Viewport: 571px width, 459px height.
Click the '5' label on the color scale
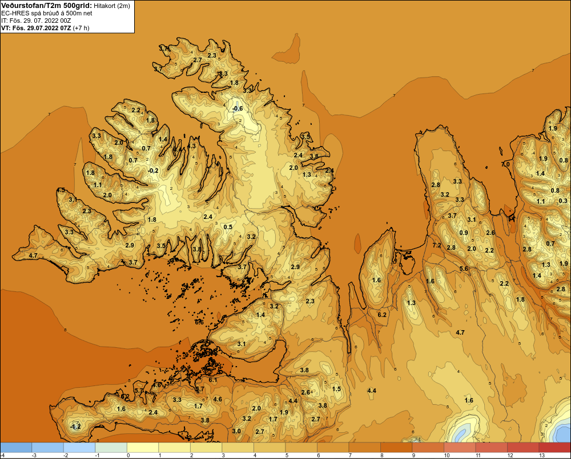(x=287, y=456)
